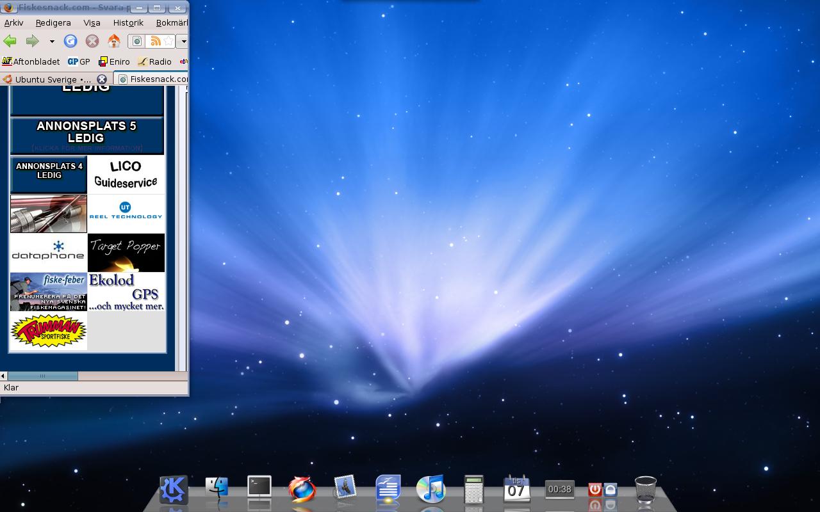The width and height of the screenshot is (820, 512).
Task: Toggle the bookmark star in address bar
Action: [x=168, y=42]
